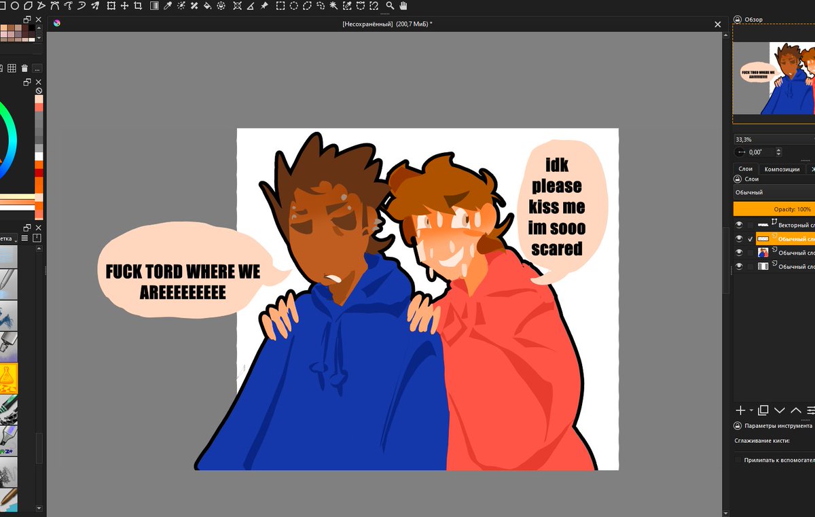Select the Freehand selection tool
The width and height of the screenshot is (815, 517).
click(320, 5)
